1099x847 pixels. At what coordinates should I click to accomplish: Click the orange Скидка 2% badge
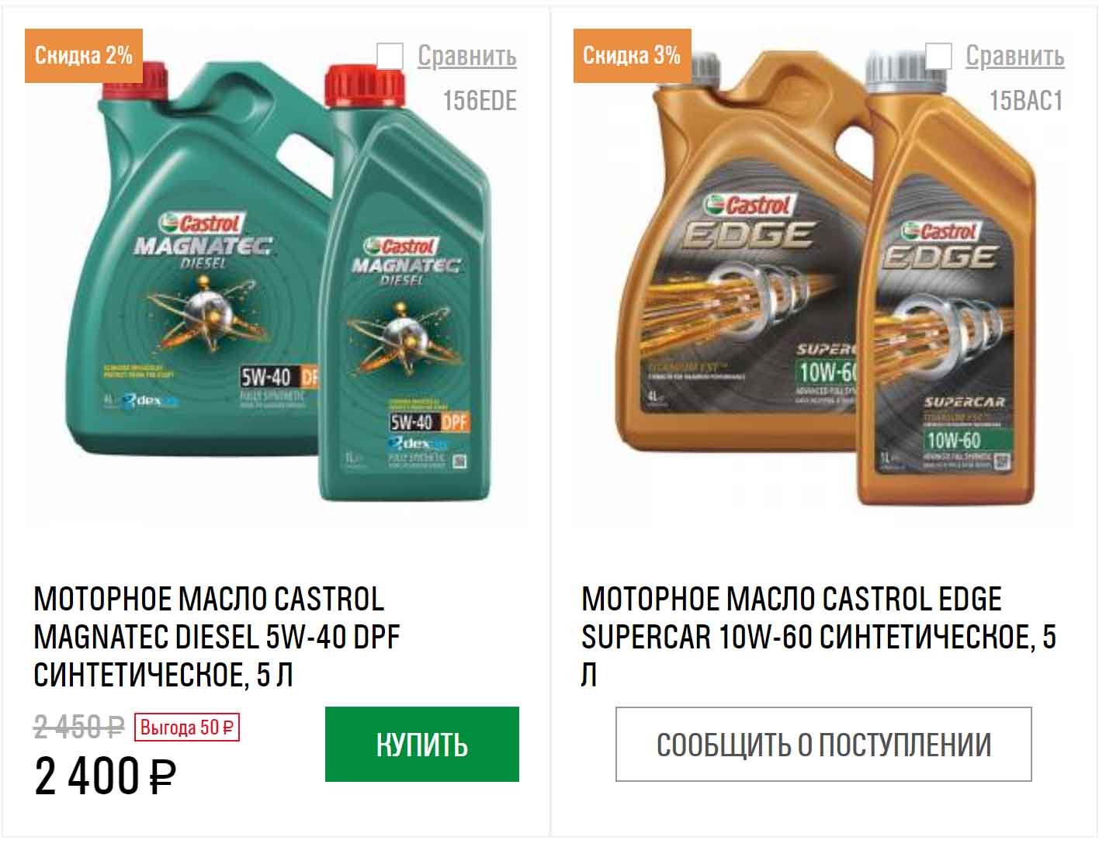84,56
